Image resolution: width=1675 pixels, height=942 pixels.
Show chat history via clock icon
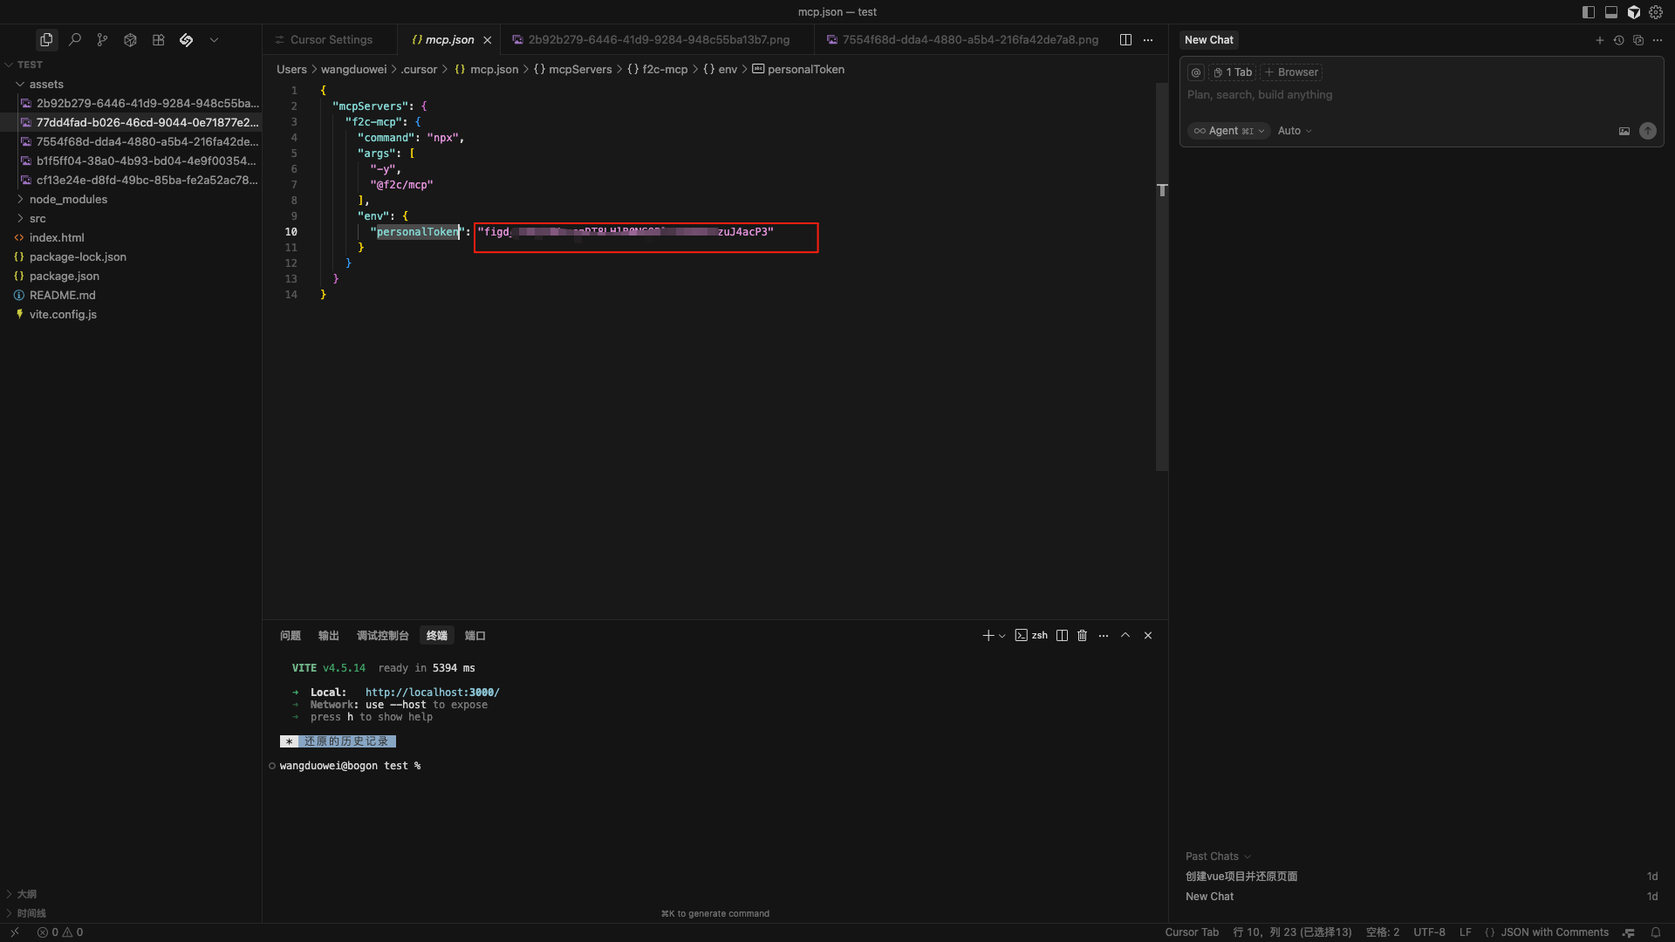[x=1618, y=40]
